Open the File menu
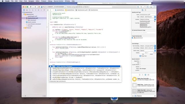This screenshot has width=185, height=104. point(12,1)
